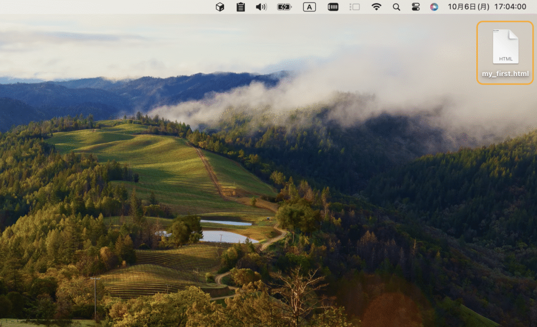Click the 17:04:00 clock time
Image resolution: width=537 pixels, height=327 pixels.
(510, 7)
